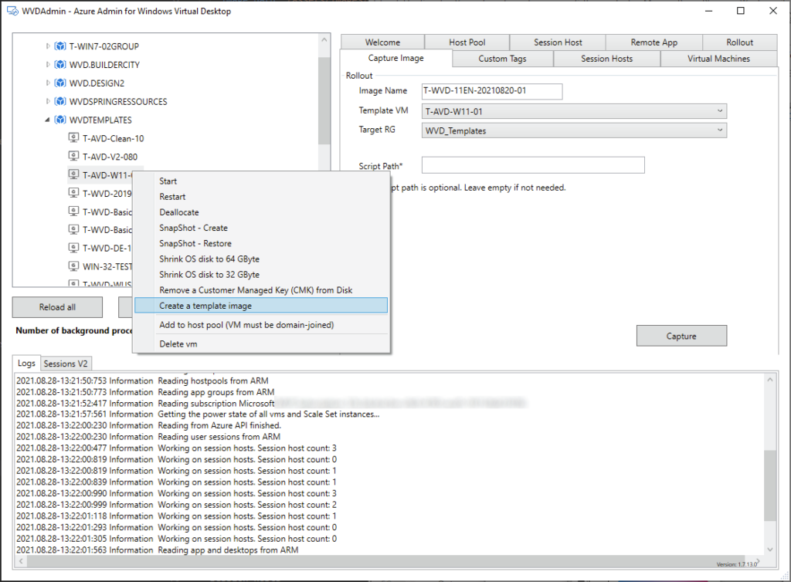Image resolution: width=791 pixels, height=582 pixels.
Task: Click the resource group icon beside WVD.BUILDERCITY
Action: pyautogui.click(x=59, y=65)
